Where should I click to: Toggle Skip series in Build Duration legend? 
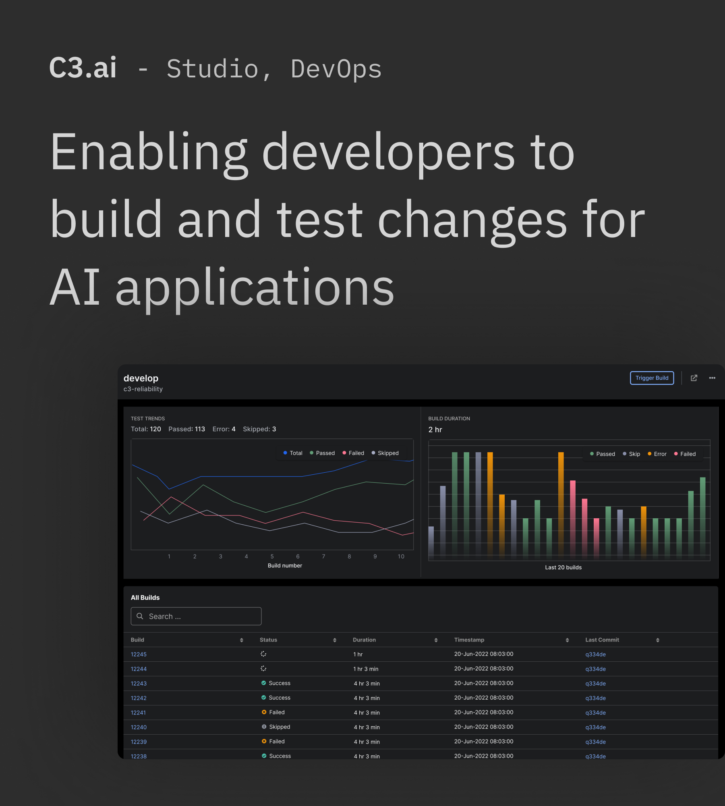(x=632, y=454)
